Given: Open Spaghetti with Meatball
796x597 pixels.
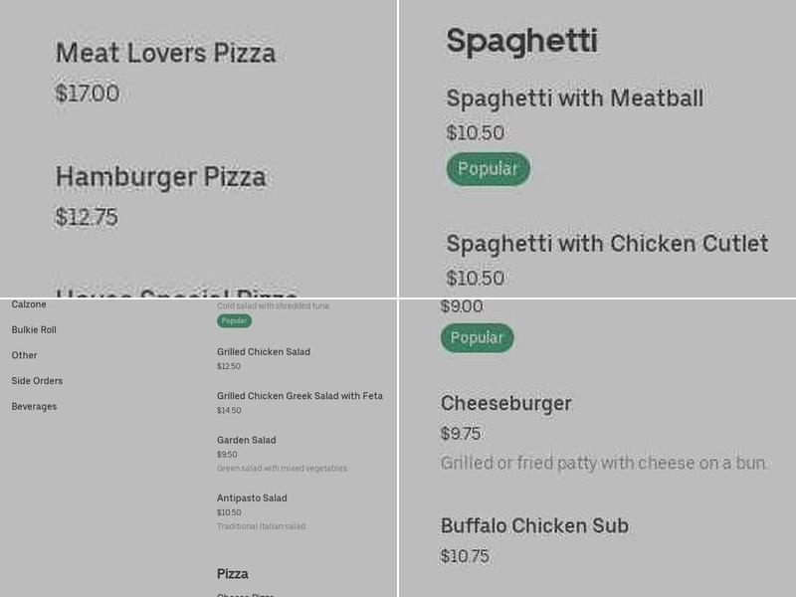Looking at the screenshot, I should tap(577, 99).
